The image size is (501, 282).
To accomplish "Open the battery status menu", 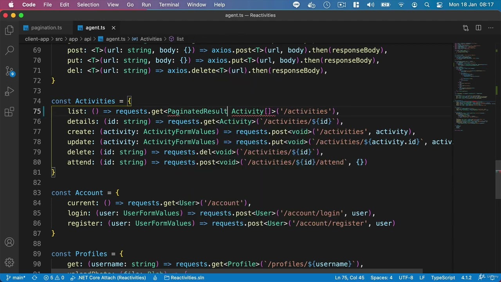I will point(386,5).
